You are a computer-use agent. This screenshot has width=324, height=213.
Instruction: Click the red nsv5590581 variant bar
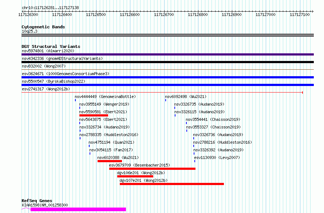coord(94,115)
